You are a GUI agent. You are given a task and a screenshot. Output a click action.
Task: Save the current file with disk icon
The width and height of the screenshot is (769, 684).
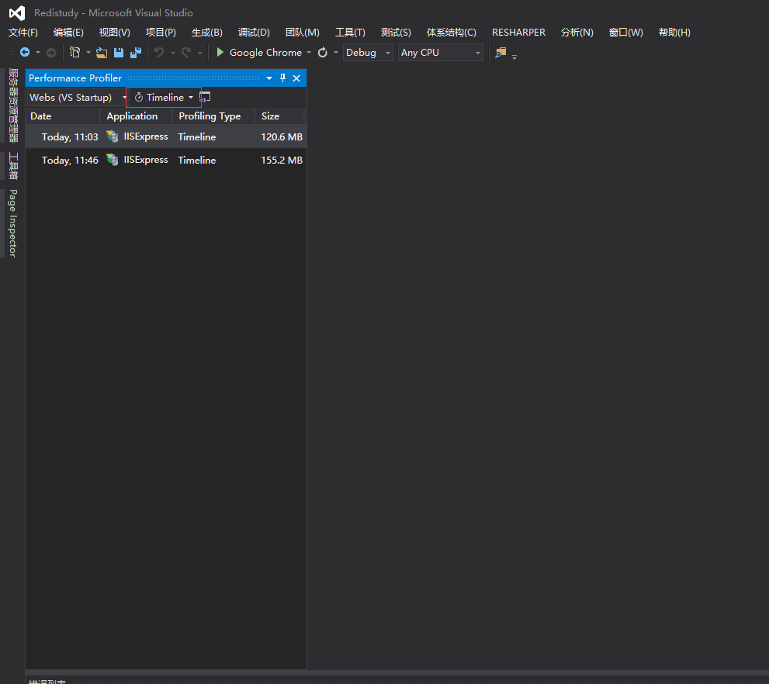(x=119, y=53)
